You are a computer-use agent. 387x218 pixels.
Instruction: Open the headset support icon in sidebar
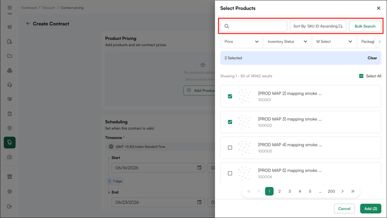pos(10,85)
